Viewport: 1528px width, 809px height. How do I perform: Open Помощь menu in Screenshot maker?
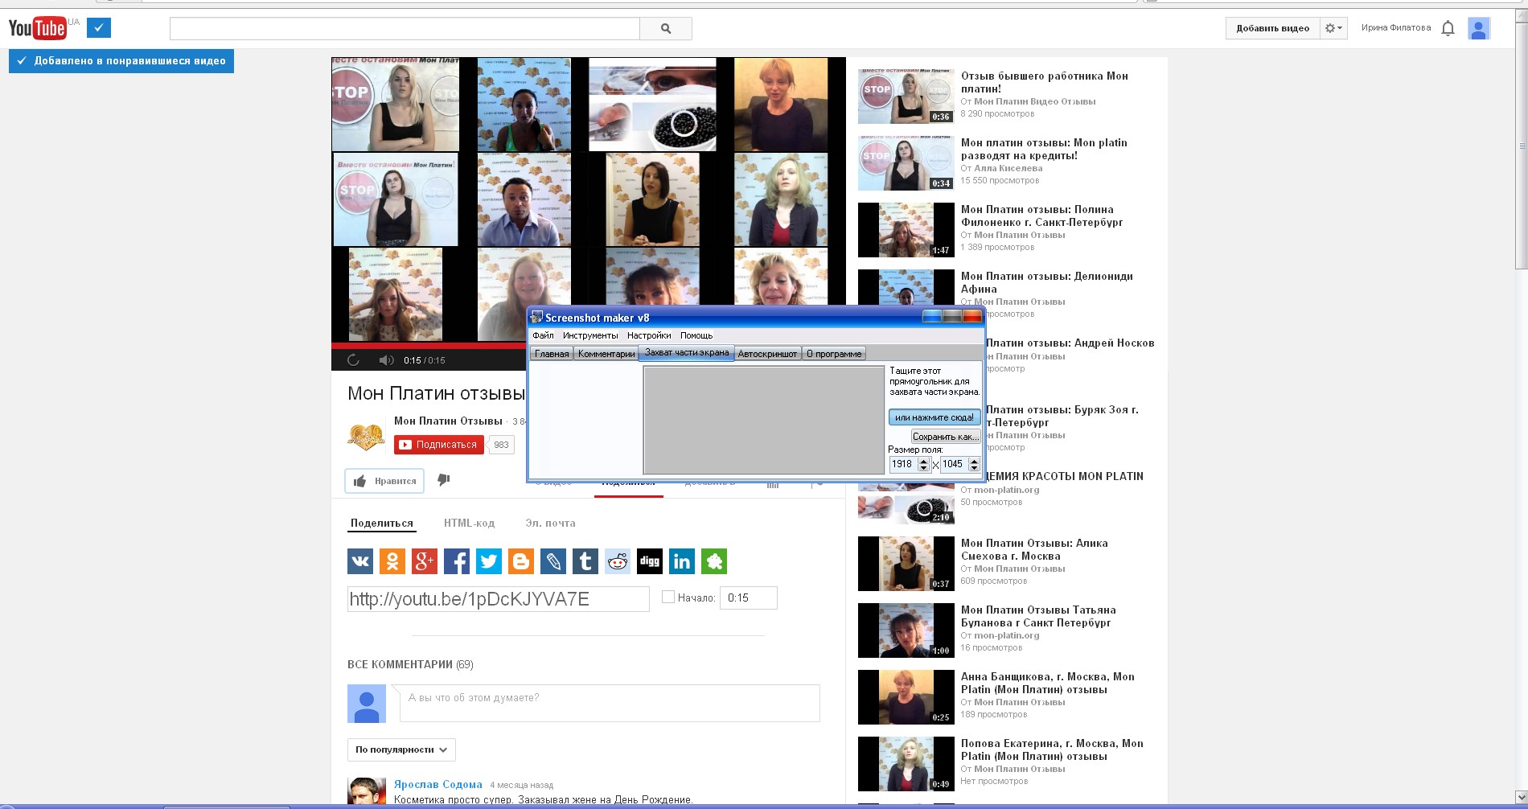coord(696,335)
